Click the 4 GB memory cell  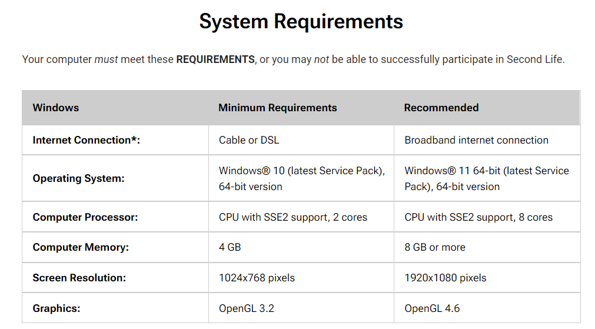coord(230,247)
